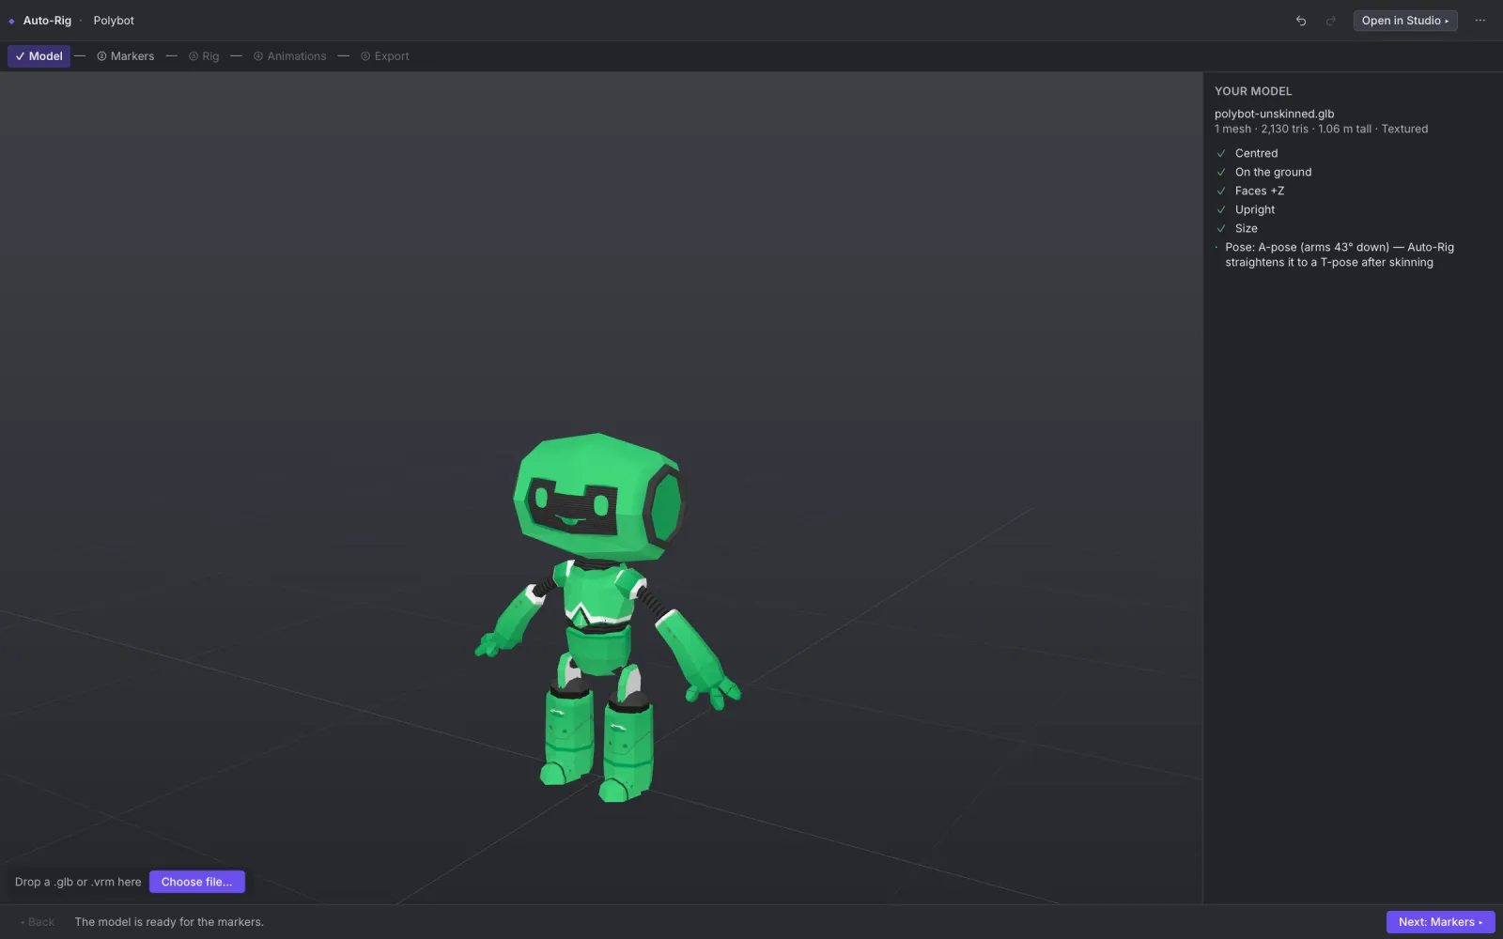The width and height of the screenshot is (1503, 939).
Task: Click 'Drop a .glb or .vrm here' text
Action: pos(78,882)
